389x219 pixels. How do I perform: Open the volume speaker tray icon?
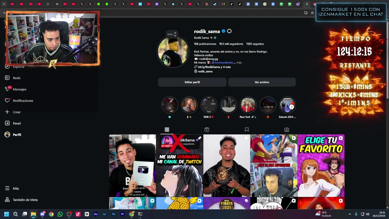(x=367, y=214)
